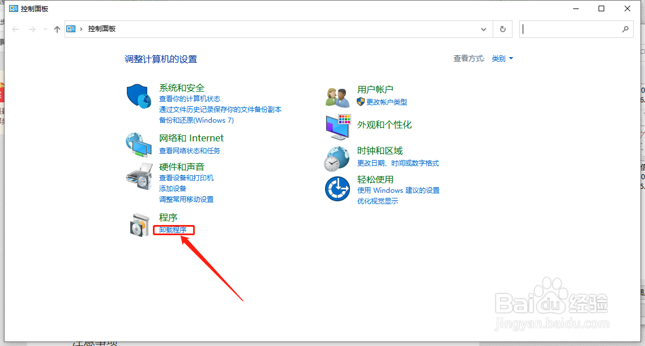The width and height of the screenshot is (645, 346).
Task: Click the 控制面板 icon in address bar
Action: (x=70, y=28)
